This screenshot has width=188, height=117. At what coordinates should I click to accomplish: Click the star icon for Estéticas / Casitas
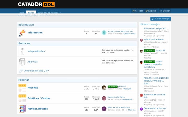[22, 98]
